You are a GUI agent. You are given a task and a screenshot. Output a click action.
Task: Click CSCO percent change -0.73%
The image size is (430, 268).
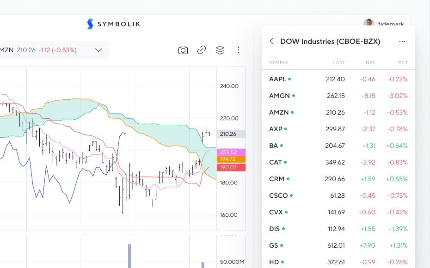tap(398, 195)
